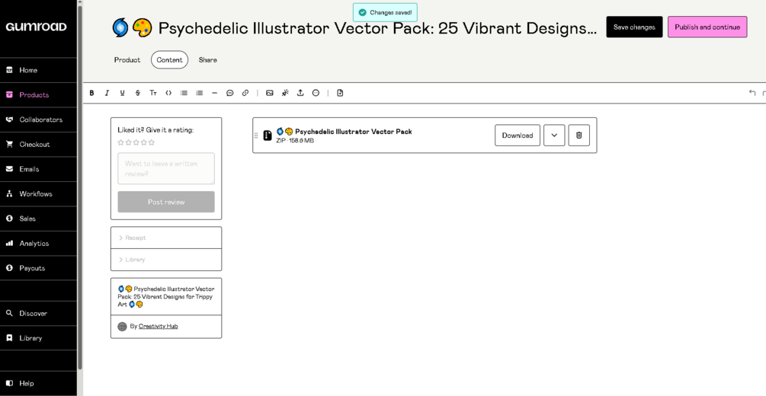
Task: Open Products in the sidebar
Action: 38,95
